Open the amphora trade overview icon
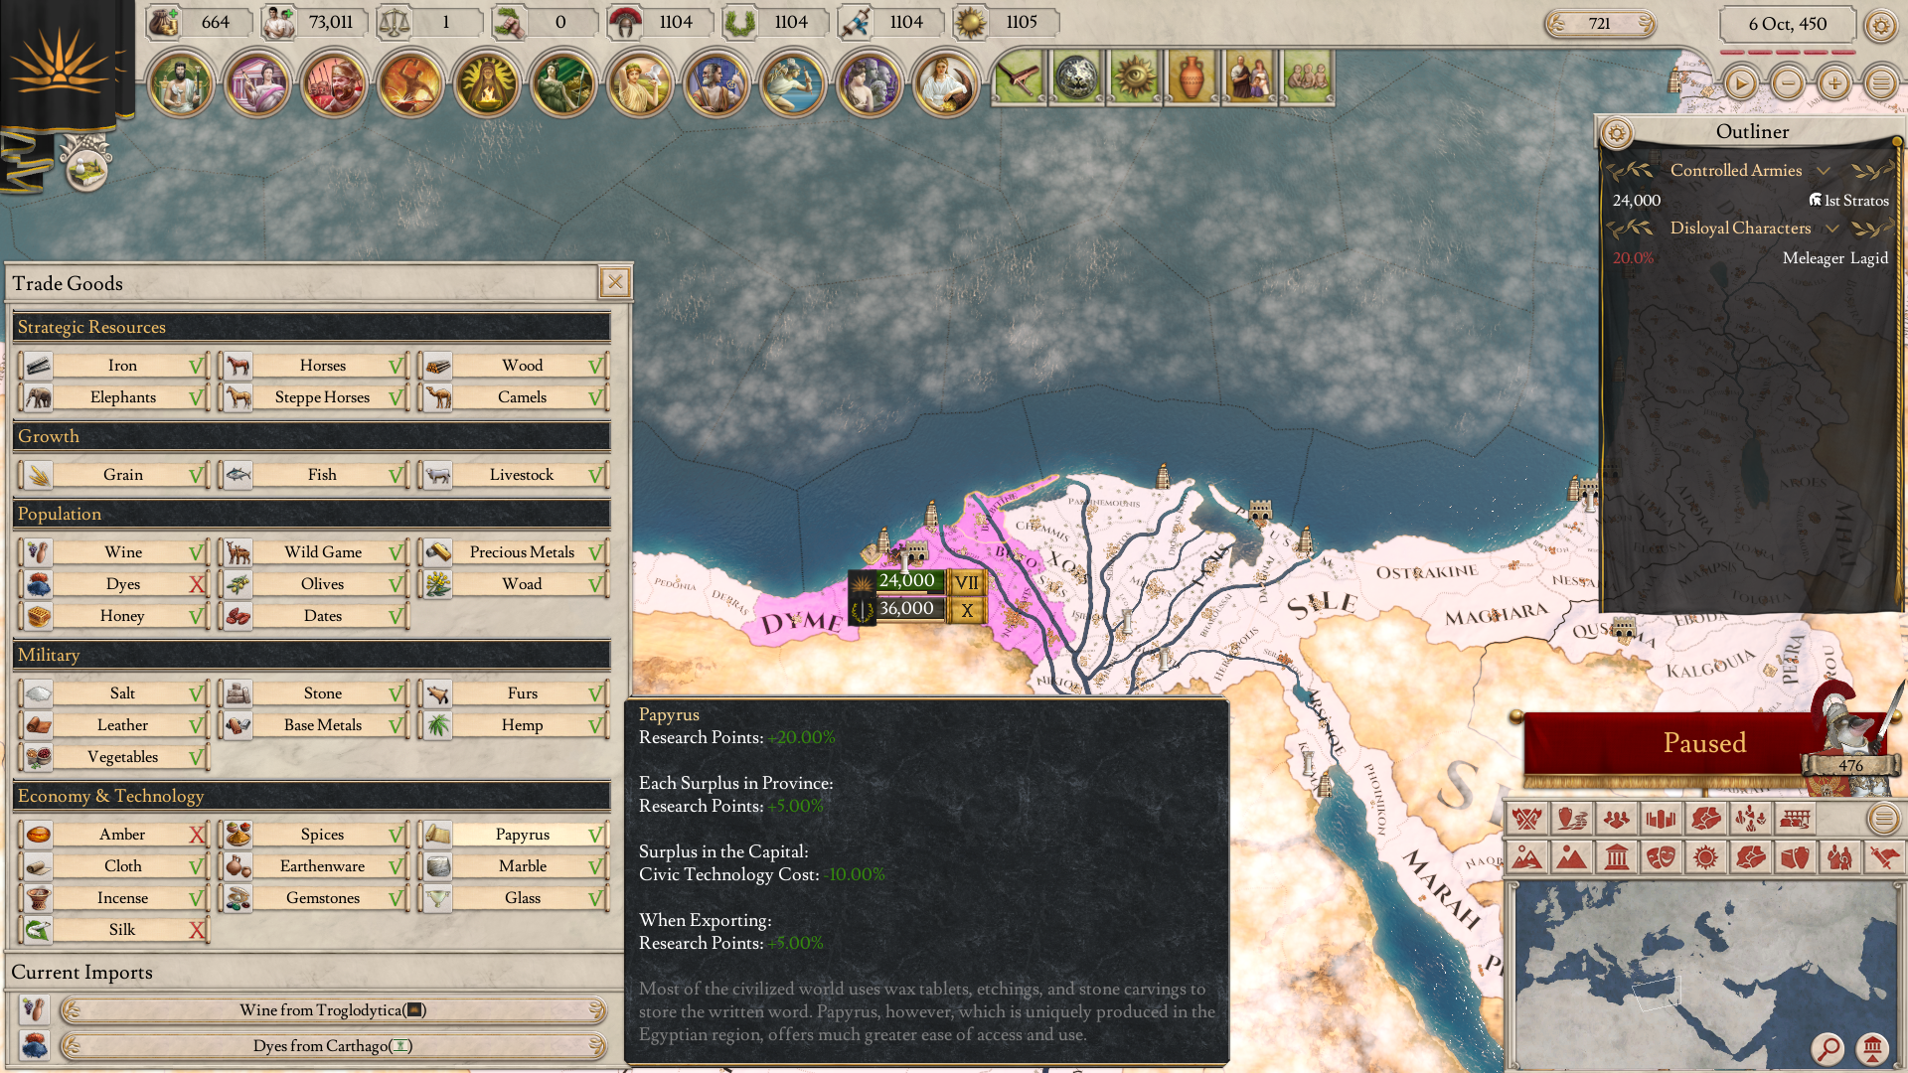1908x1073 pixels. click(1192, 77)
